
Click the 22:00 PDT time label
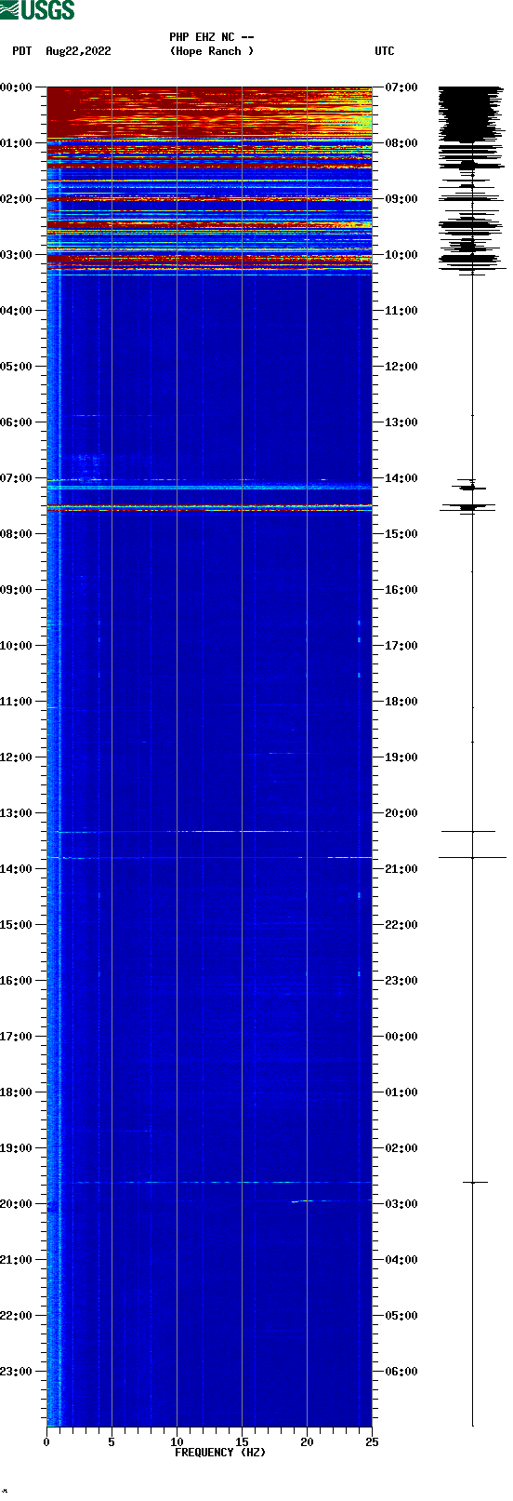click(x=16, y=1316)
